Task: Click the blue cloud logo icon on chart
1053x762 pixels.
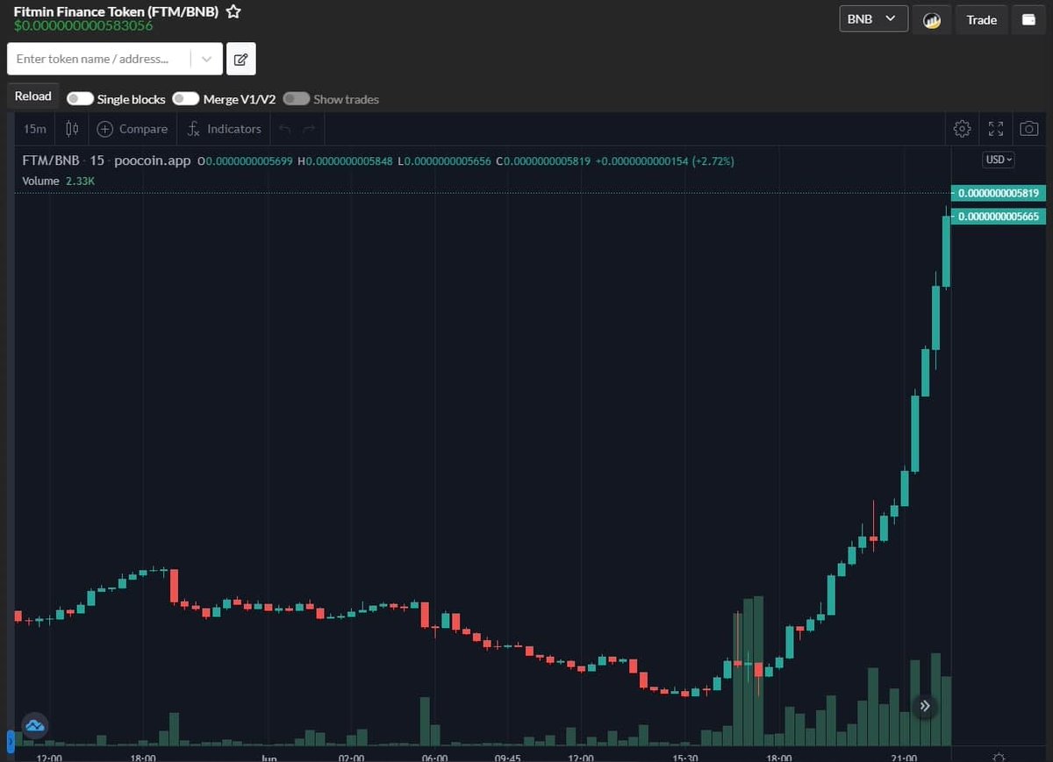Action: [x=35, y=725]
